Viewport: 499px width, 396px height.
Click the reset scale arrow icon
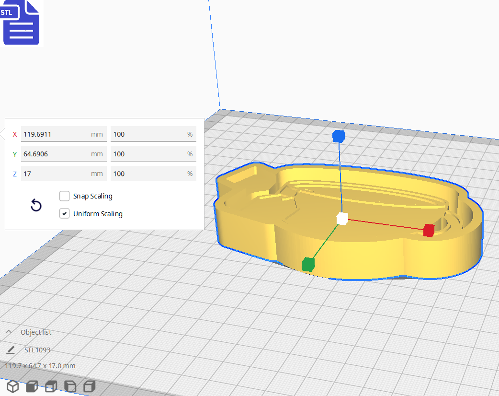36,205
